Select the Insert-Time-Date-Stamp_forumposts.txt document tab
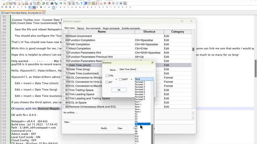 coord(22,13)
